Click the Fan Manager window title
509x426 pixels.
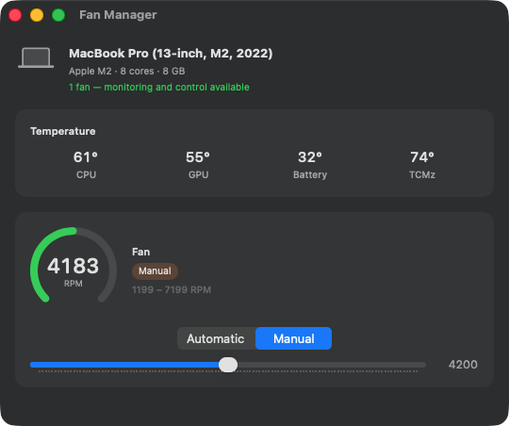118,15
